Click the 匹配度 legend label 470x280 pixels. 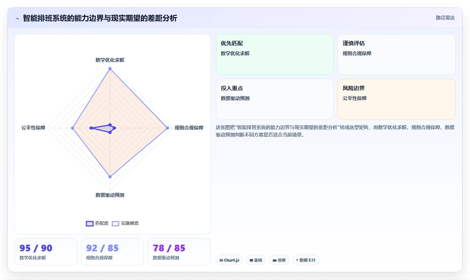102,223
